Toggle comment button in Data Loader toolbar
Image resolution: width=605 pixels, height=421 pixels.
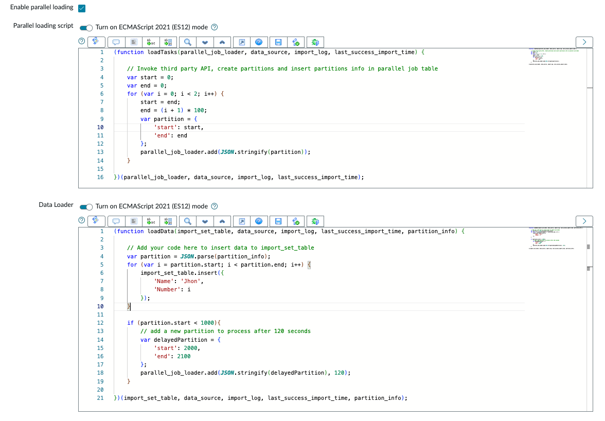(x=116, y=221)
